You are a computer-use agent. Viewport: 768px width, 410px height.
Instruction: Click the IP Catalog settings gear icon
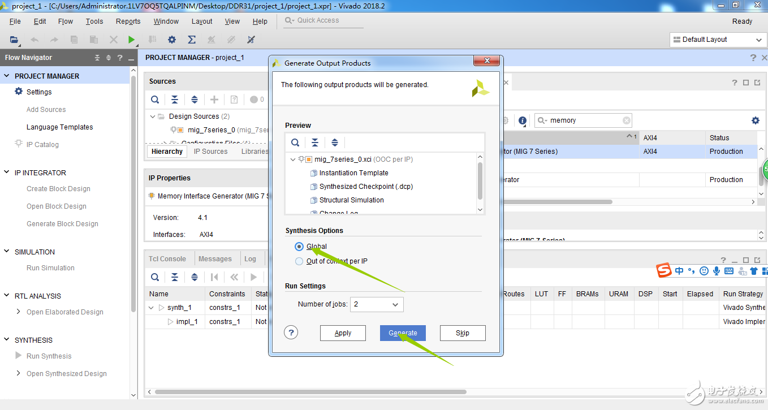click(756, 120)
